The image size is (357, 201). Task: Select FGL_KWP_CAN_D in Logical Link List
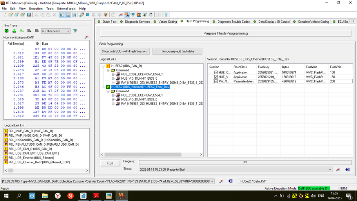31,131
